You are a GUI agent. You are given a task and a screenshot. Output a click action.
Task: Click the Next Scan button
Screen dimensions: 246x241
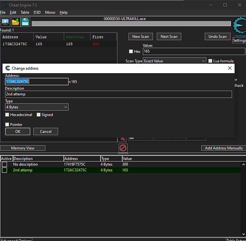[x=169, y=37]
